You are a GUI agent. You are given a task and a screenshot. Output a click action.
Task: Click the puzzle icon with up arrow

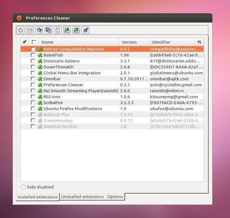pyautogui.click(x=76, y=30)
